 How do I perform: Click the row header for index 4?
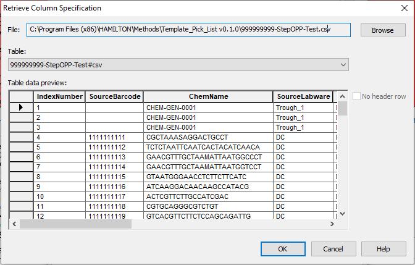pyautogui.click(x=22, y=137)
